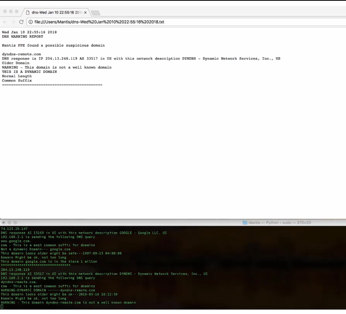Close the Mantis terminal window

(3, 223)
